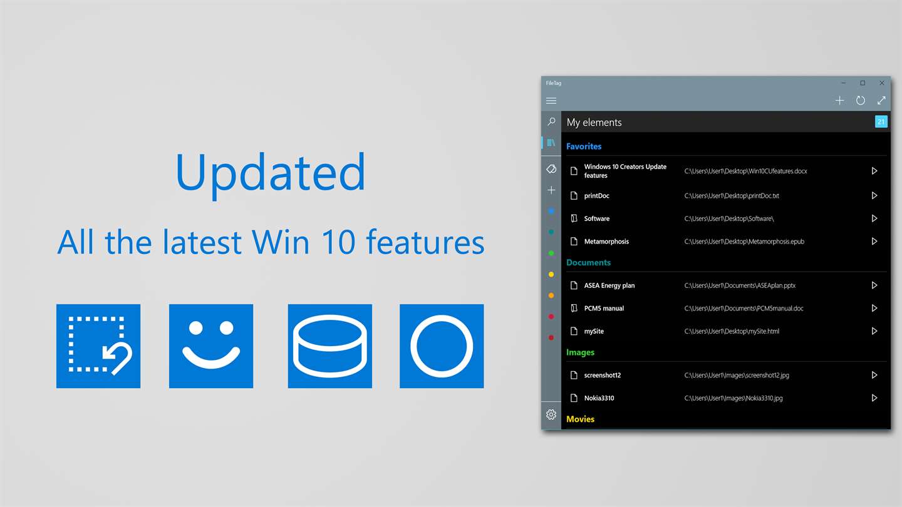Image resolution: width=902 pixels, height=507 pixels.
Task: Click the sidebar plus icon below the tag
Action: click(x=551, y=190)
